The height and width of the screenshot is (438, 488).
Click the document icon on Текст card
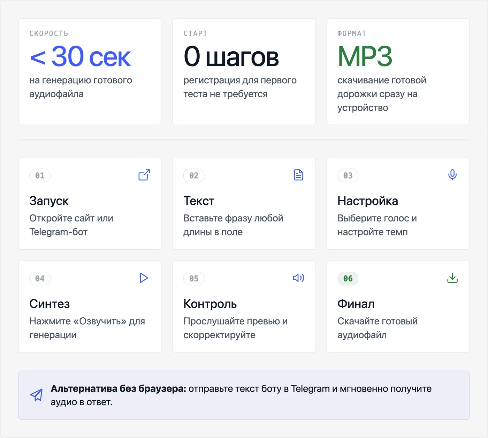298,175
